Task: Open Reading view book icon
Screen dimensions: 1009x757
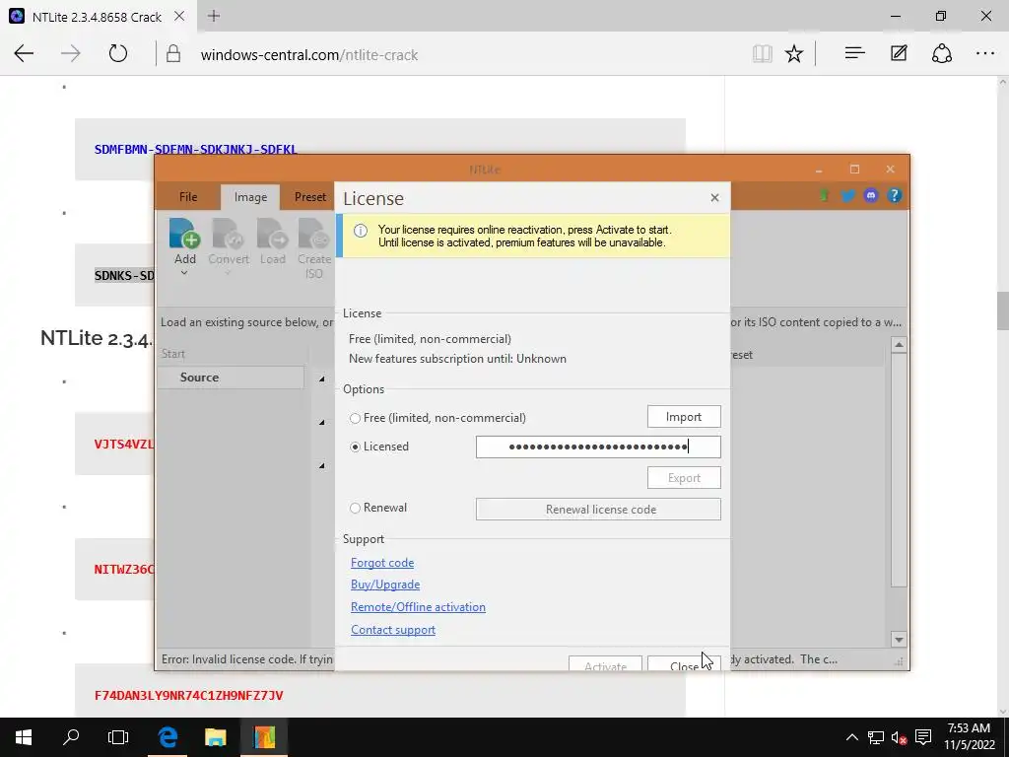Action: 762,54
